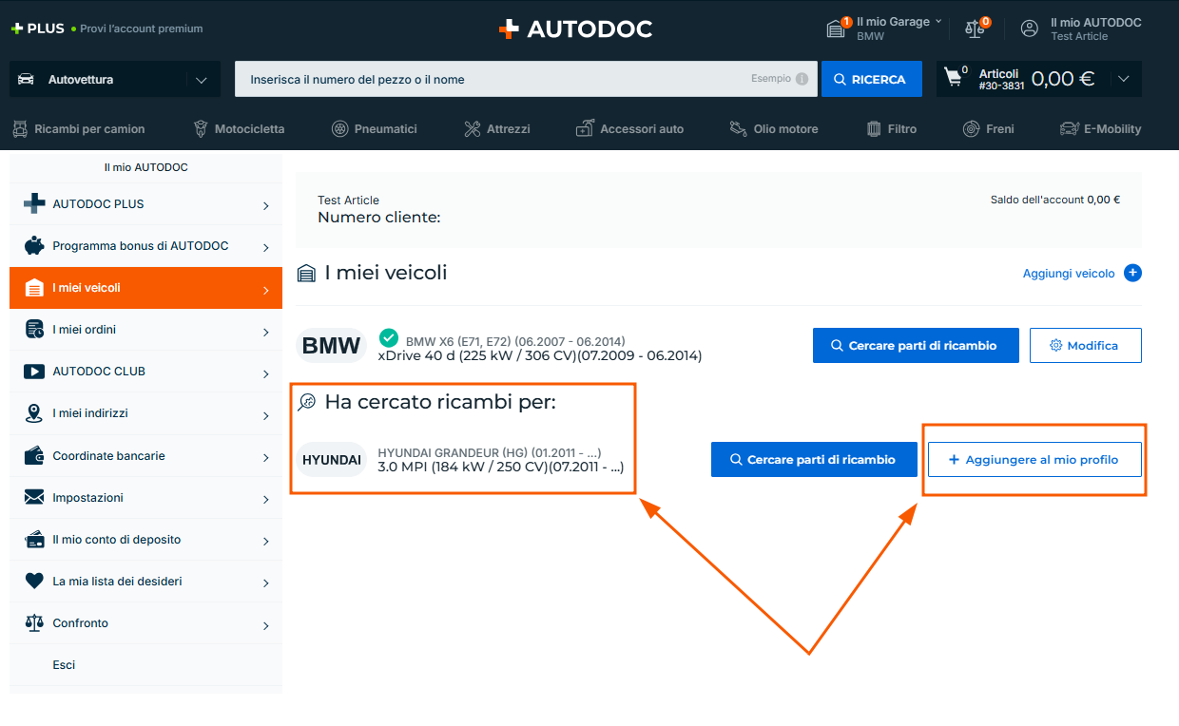This screenshot has height=726, width=1179.
Task: Click the green checkmark next to BMW X6
Action: click(x=388, y=337)
